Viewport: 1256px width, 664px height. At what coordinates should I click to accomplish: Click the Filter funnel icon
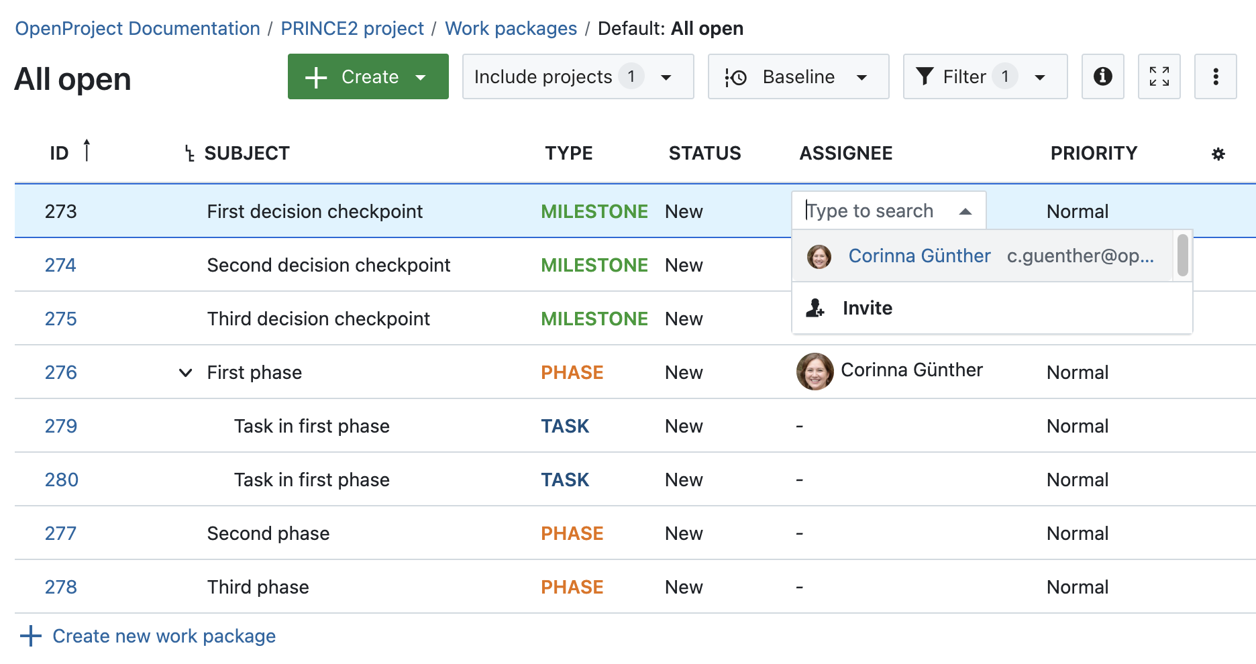tap(927, 76)
